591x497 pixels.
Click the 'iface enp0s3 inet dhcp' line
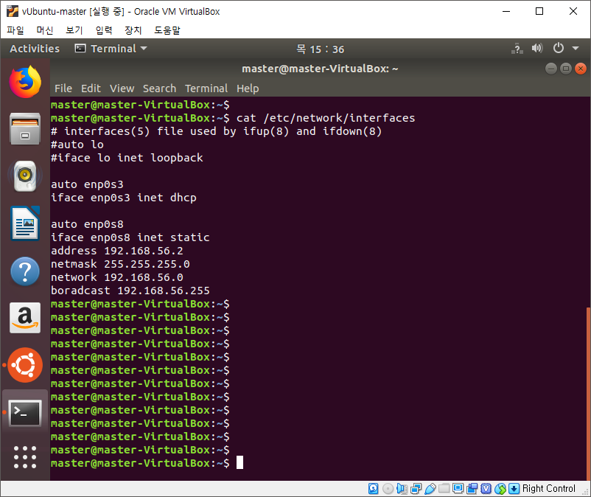pos(124,198)
